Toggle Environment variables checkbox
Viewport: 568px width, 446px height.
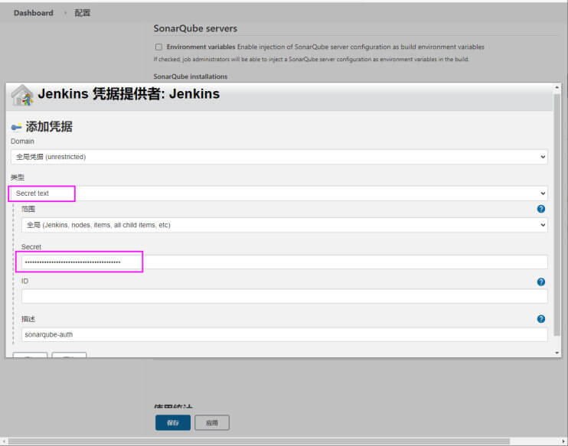[158, 47]
